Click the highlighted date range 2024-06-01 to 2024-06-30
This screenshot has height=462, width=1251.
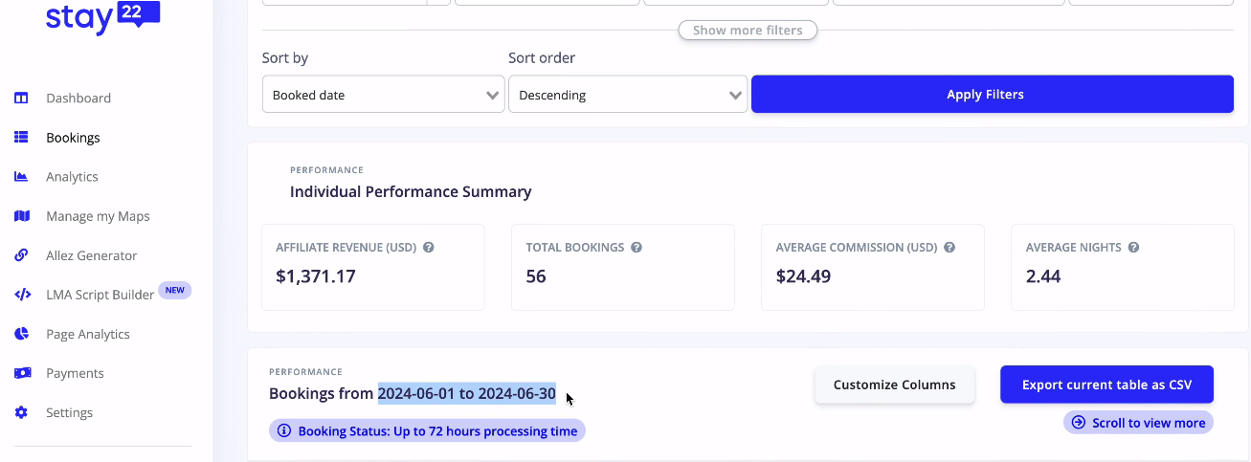click(x=467, y=393)
